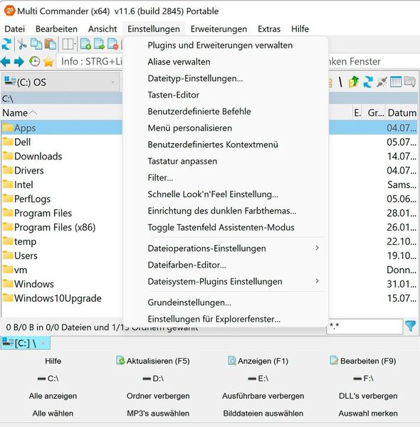Click the refresh arrows icon in right panel
420x427 pixels.
[368, 82]
